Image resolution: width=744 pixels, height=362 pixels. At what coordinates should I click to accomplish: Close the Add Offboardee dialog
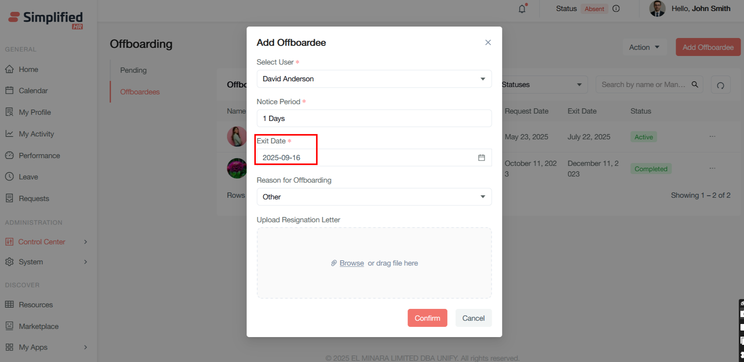click(x=488, y=42)
